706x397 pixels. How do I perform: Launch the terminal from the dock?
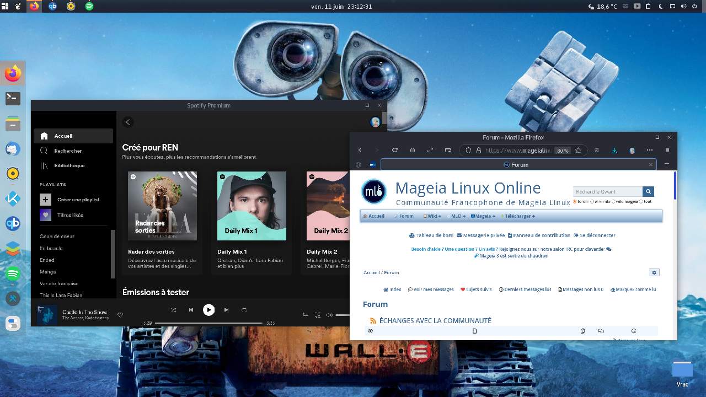(13, 98)
